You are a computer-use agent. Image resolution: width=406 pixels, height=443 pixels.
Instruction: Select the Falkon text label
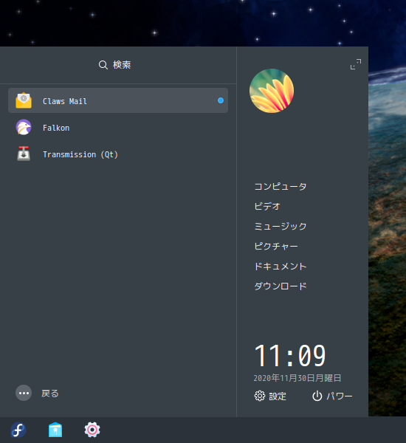coord(56,128)
